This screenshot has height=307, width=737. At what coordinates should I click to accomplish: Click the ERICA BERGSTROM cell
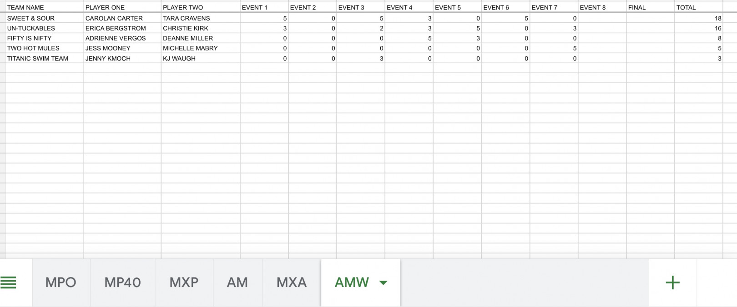click(x=122, y=28)
